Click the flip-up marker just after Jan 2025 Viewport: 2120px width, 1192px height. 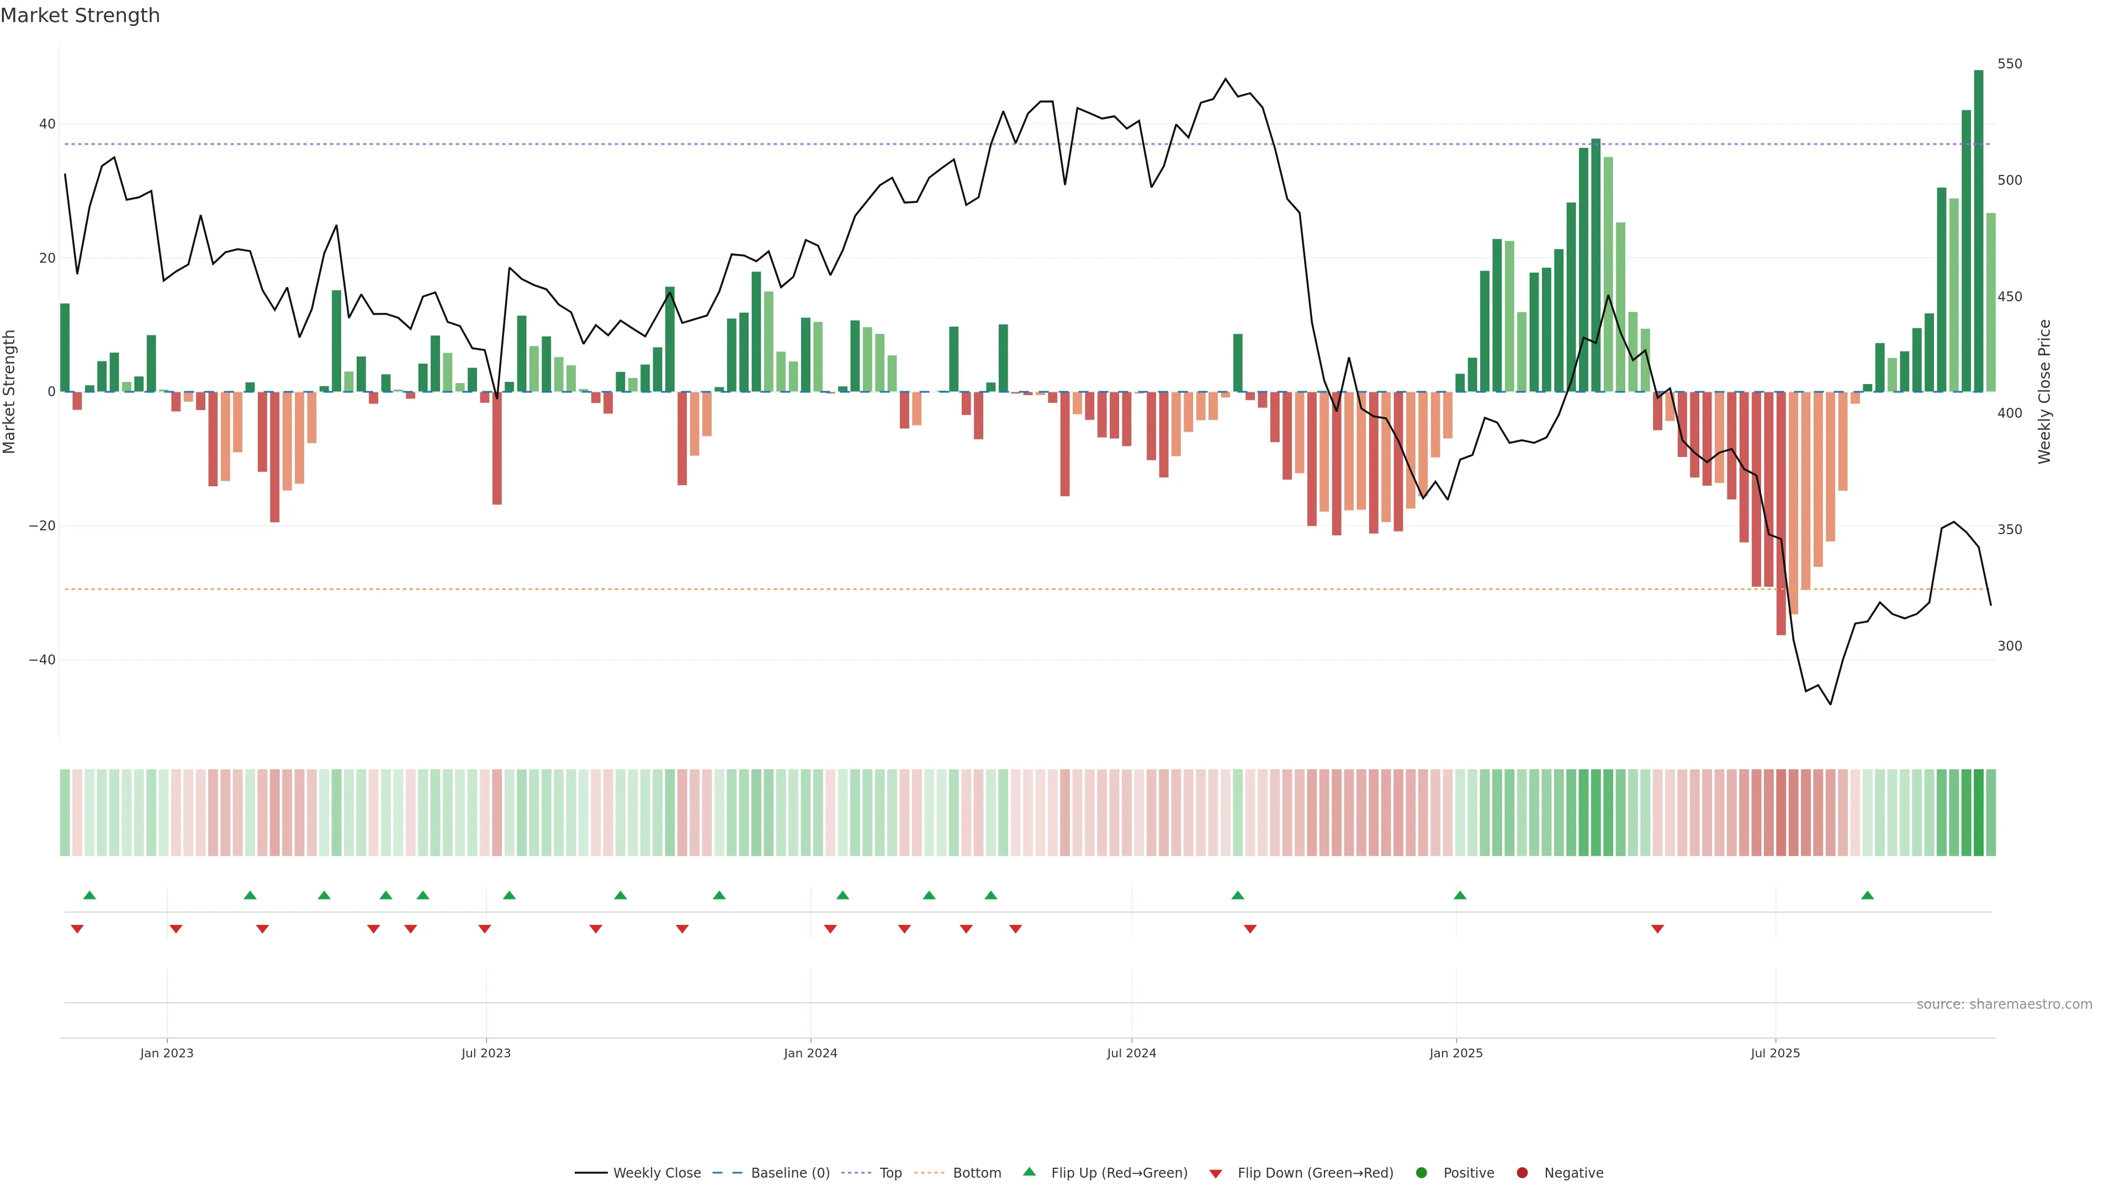[x=1460, y=895]
